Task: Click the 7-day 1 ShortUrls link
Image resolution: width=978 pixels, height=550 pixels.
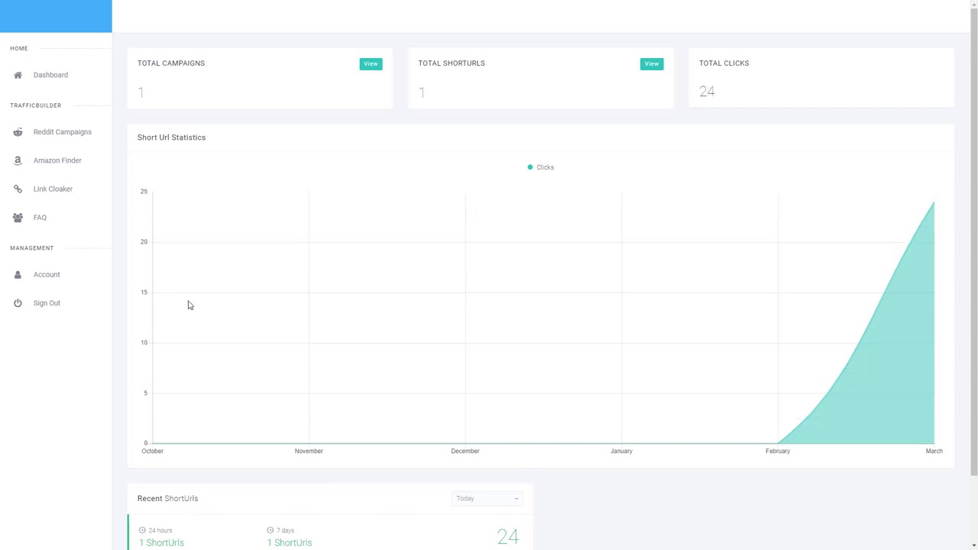Action: click(290, 542)
